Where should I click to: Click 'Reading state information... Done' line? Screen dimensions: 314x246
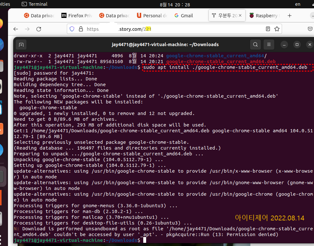point(61,90)
